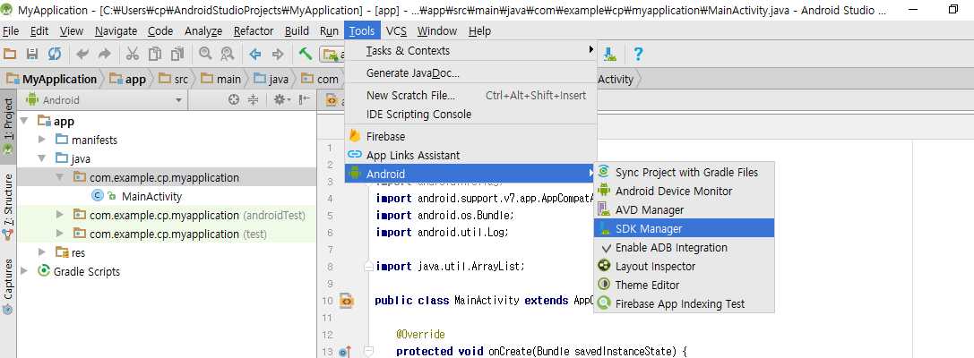Choose New Scratch File... in the Tools menu

pyautogui.click(x=470, y=96)
